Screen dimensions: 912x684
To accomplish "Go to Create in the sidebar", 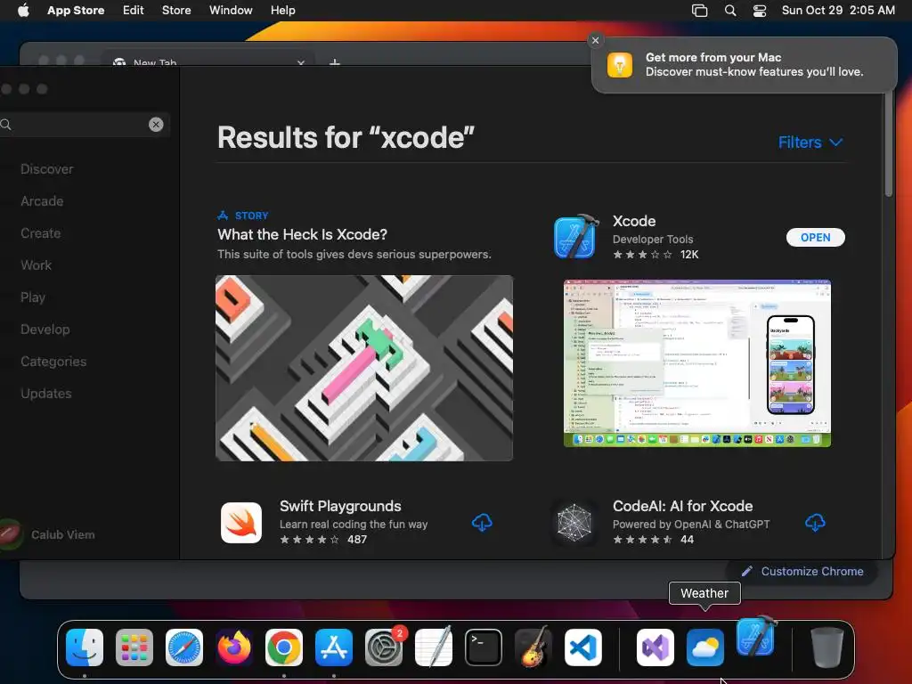I will coord(41,232).
